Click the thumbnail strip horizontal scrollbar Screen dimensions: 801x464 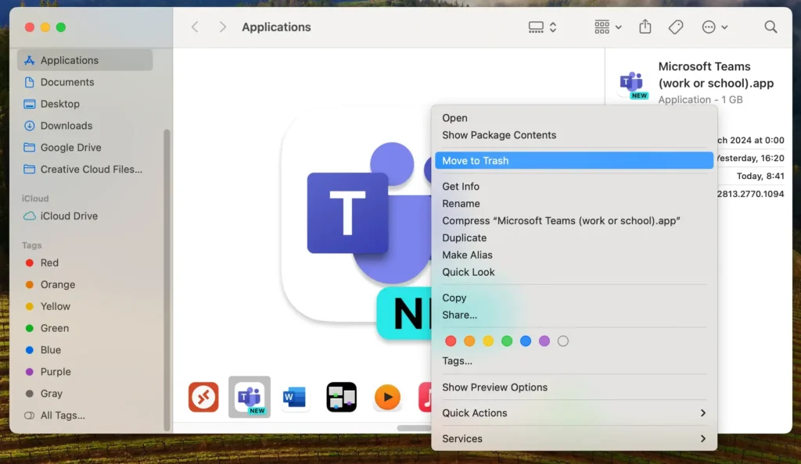coord(415,428)
